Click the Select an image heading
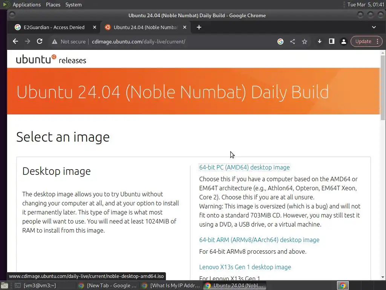386x290 pixels. (63, 137)
